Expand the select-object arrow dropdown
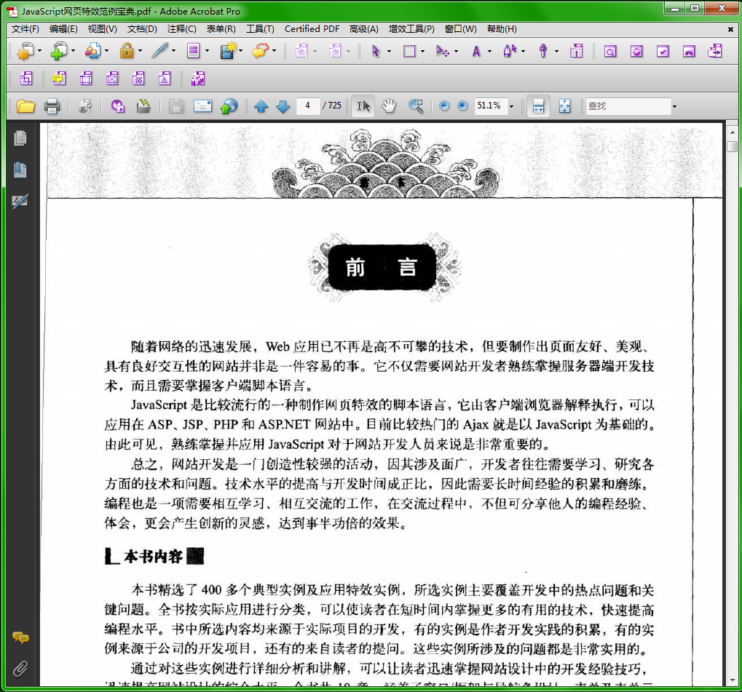 click(x=389, y=51)
